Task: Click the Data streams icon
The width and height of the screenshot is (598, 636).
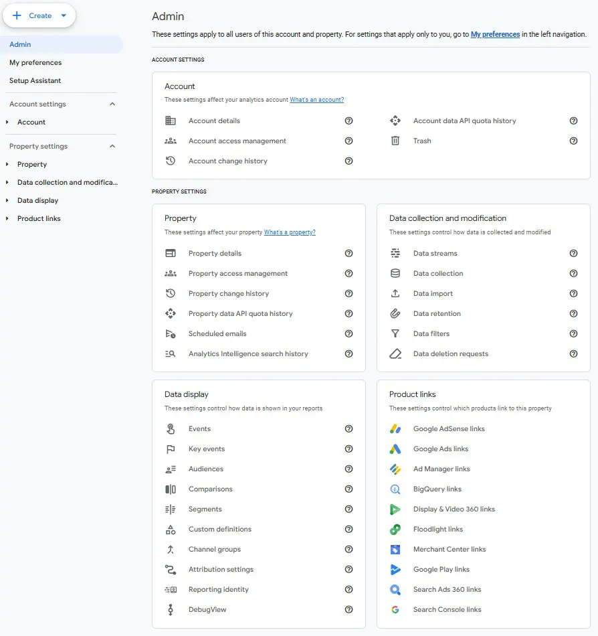Action: coord(395,254)
